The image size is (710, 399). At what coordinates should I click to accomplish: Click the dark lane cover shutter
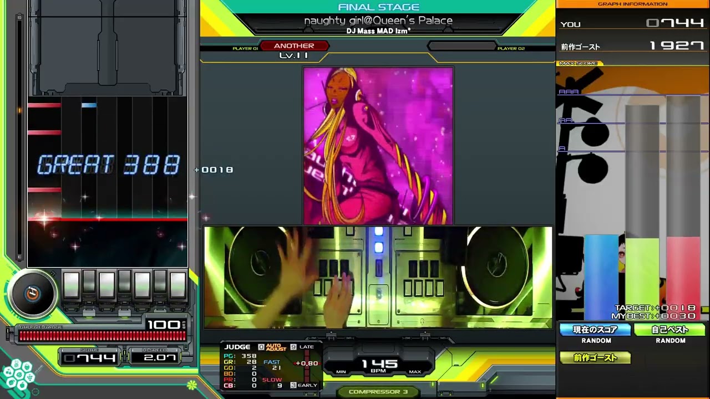[108, 48]
